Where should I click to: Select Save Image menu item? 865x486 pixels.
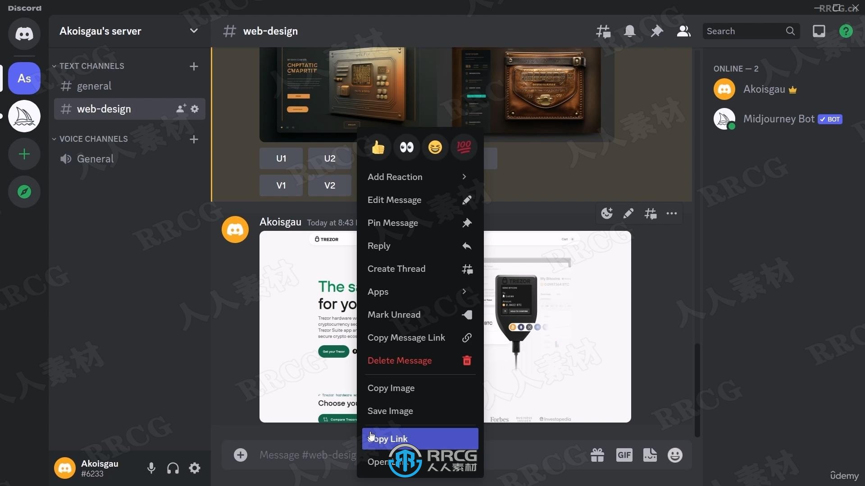[x=420, y=411]
